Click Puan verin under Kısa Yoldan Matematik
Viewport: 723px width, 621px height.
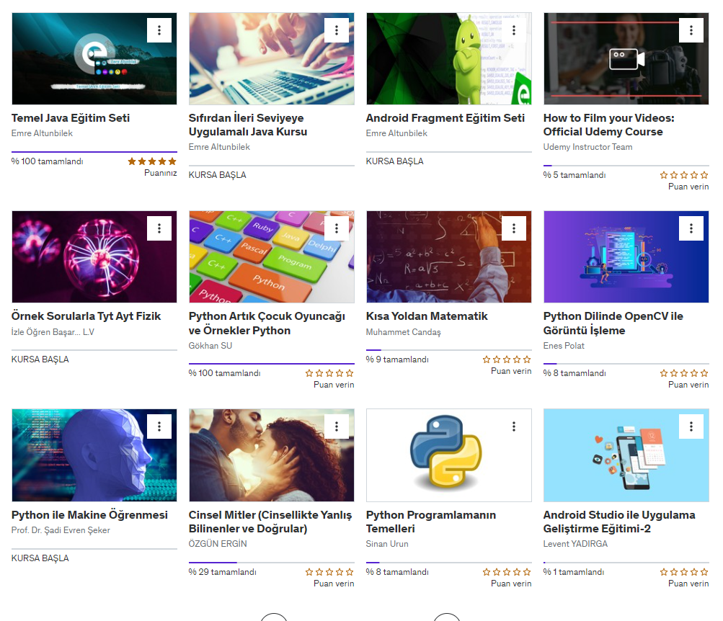(x=511, y=371)
